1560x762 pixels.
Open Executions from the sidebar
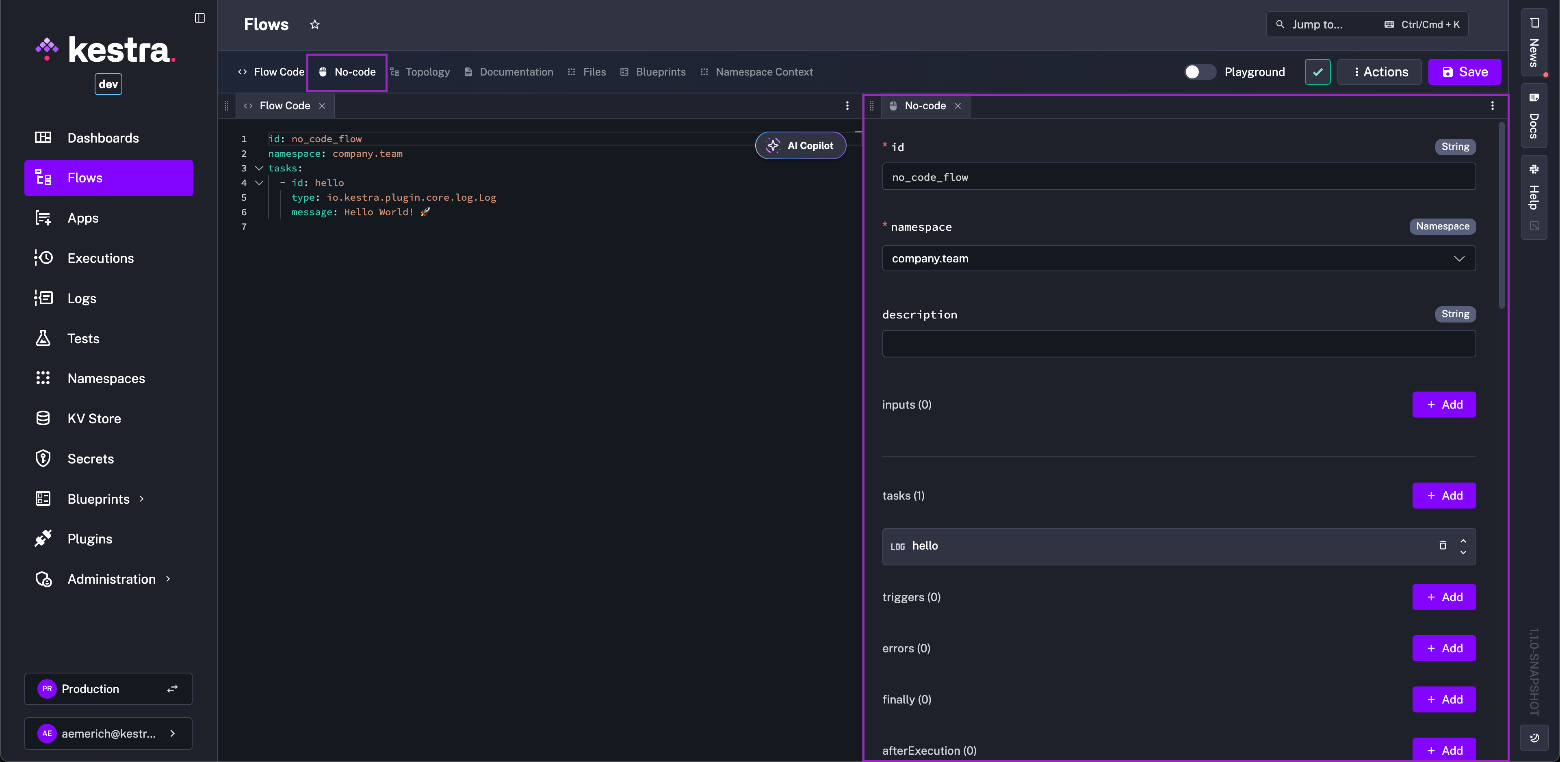(100, 258)
